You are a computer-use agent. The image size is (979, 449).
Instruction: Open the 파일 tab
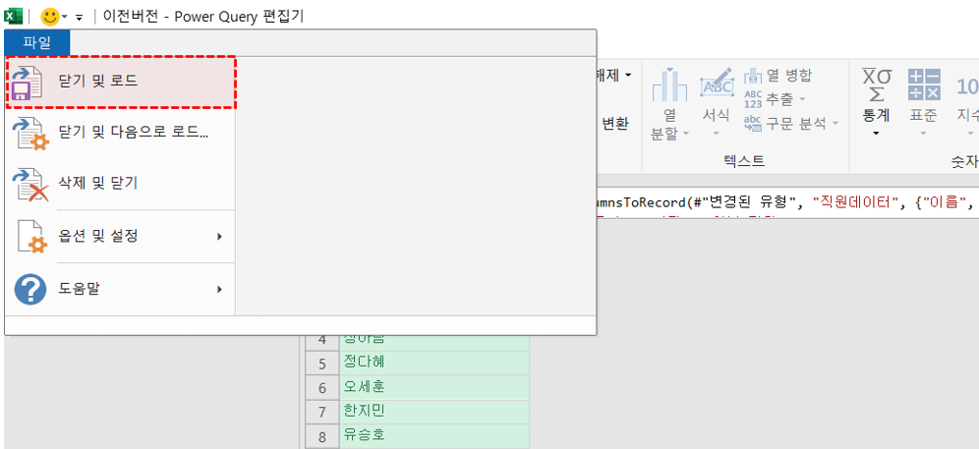click(x=36, y=42)
